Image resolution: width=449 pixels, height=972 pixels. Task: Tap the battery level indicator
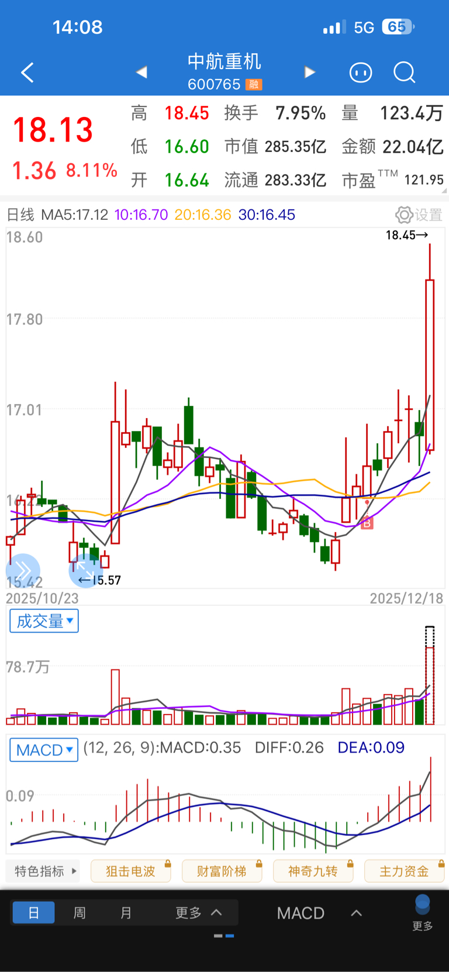point(398,27)
